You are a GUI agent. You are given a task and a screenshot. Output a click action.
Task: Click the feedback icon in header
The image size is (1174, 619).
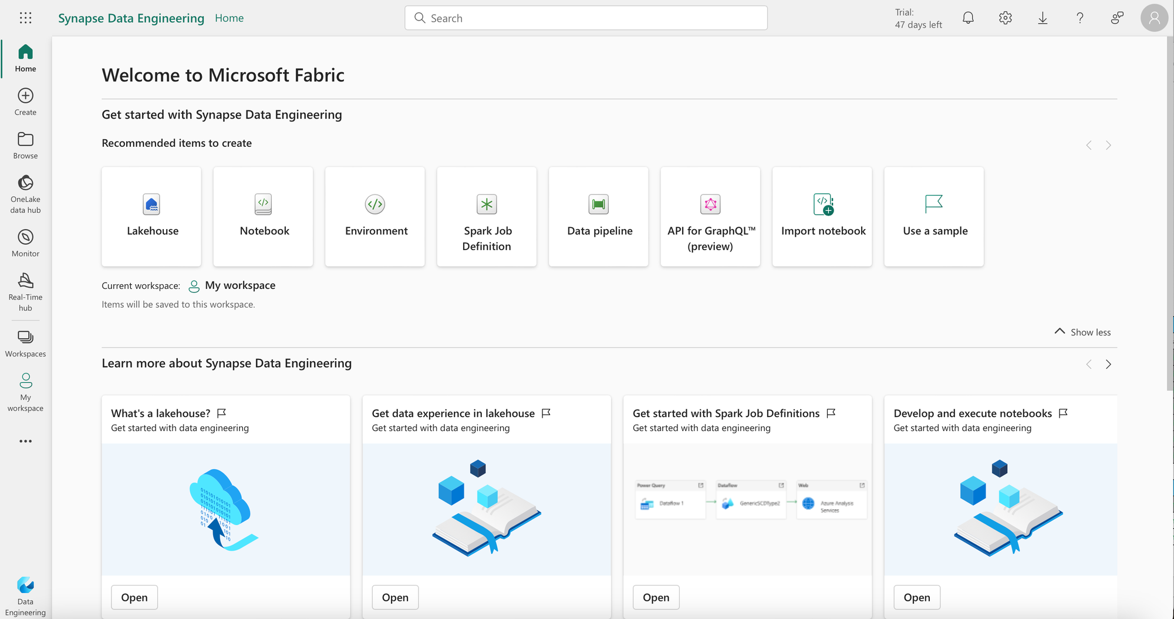1117,18
